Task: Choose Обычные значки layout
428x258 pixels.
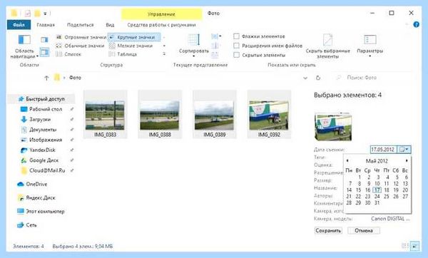Action: pyautogui.click(x=80, y=46)
